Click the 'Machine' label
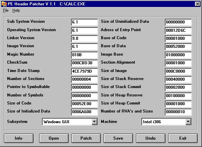This screenshot has height=147, width=202. pyautogui.click(x=109, y=122)
